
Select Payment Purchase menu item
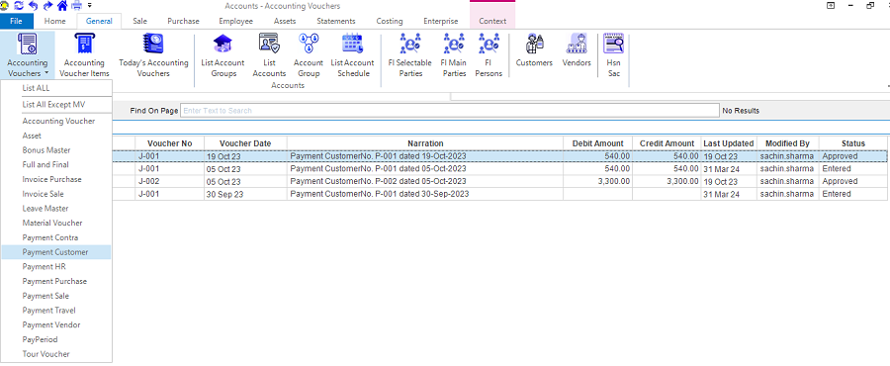point(56,281)
